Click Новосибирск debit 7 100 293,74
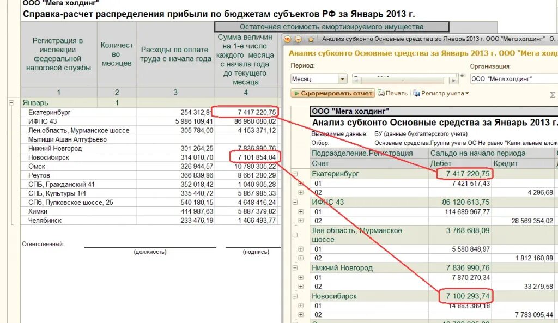This screenshot has height=323, width=558. [x=468, y=296]
